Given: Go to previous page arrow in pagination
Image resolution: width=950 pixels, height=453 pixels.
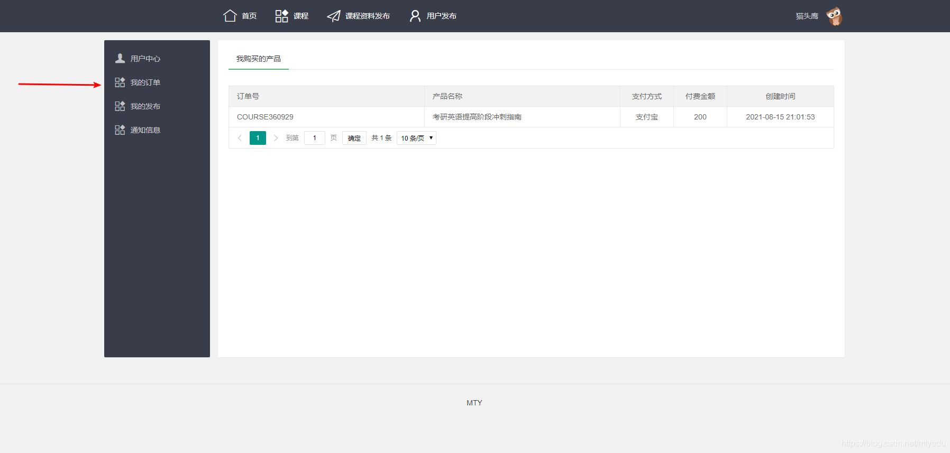Looking at the screenshot, I should 240,138.
